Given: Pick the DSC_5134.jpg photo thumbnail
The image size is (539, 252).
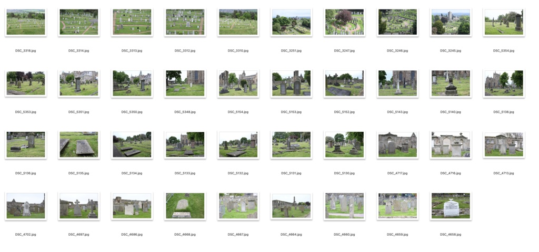Looking at the screenshot, I should (x=132, y=145).
